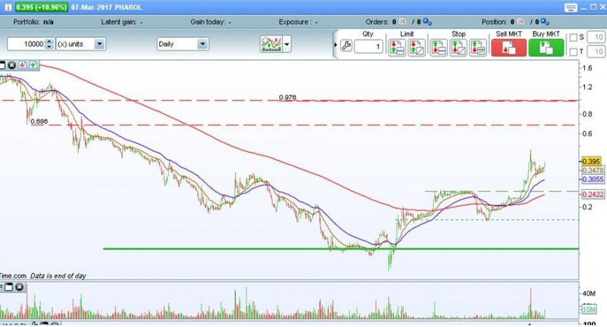This screenshot has width=607, height=327.
Task: Click the Qty input field
Action: [x=368, y=47]
